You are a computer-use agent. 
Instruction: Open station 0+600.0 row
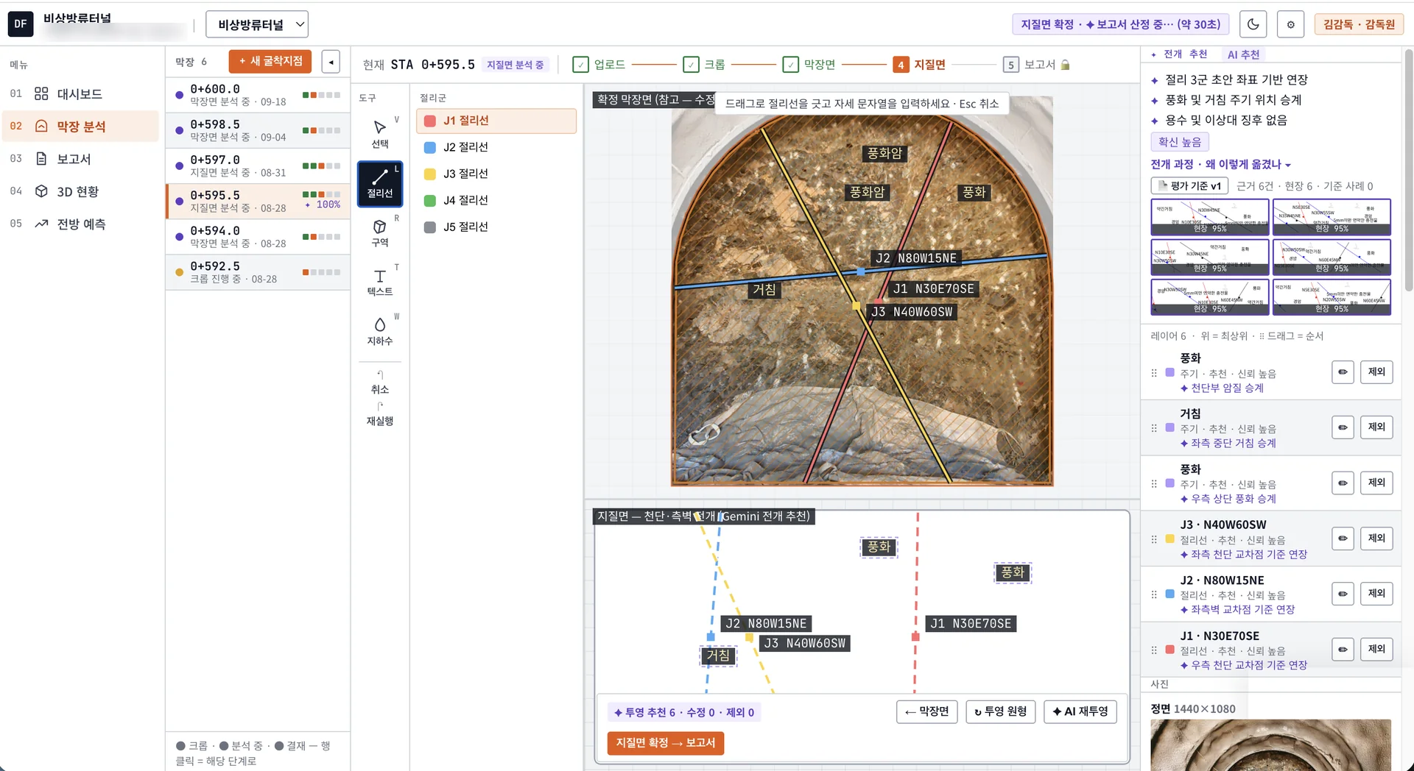258,95
